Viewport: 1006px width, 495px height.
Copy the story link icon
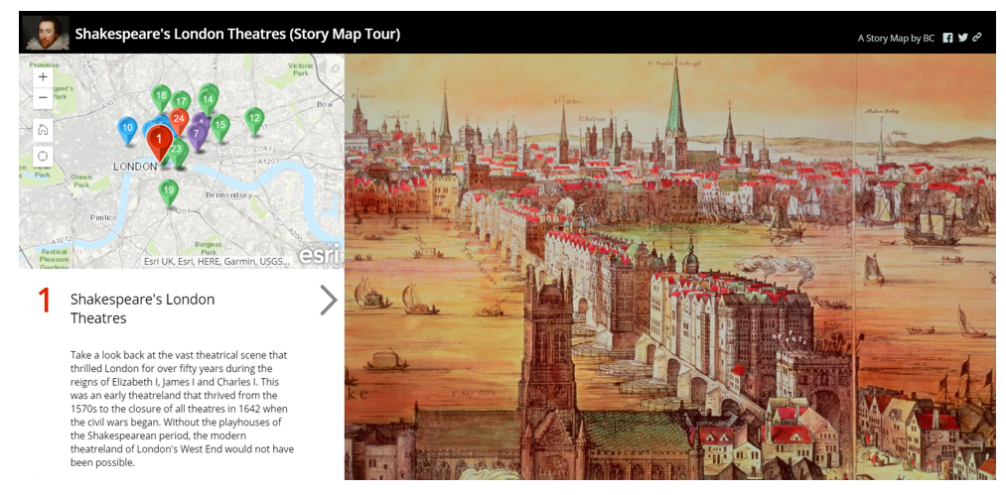(x=976, y=37)
